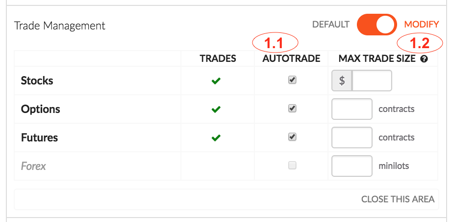Select the MODIFY label
452x222 pixels.
pos(422,25)
